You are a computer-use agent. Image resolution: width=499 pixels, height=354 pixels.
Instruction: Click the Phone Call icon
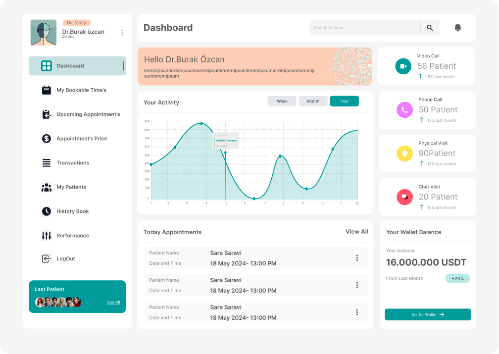click(404, 110)
